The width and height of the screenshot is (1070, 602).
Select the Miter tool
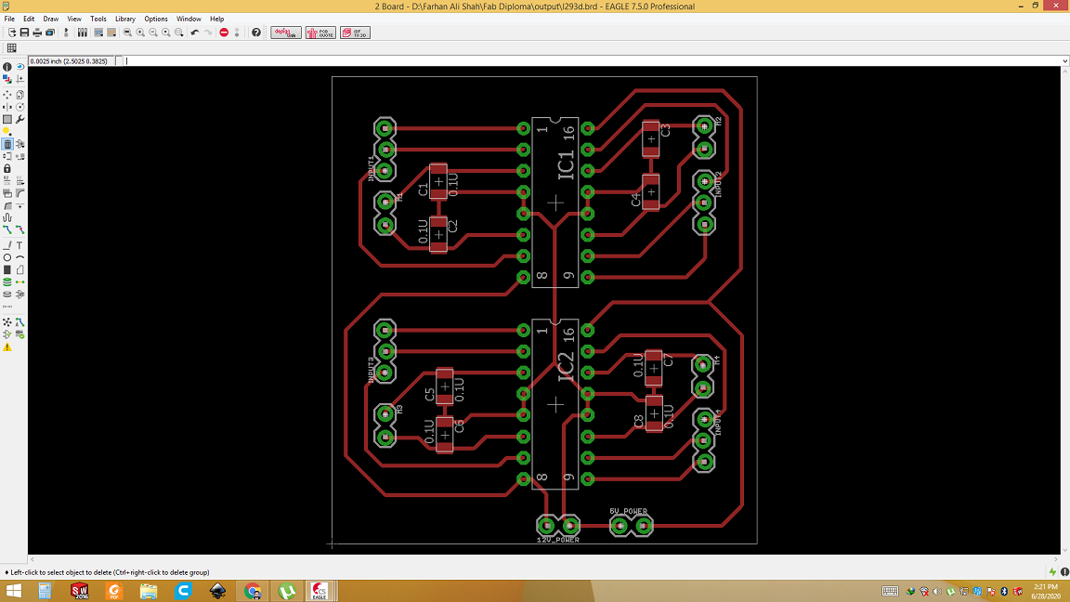(x=20, y=193)
